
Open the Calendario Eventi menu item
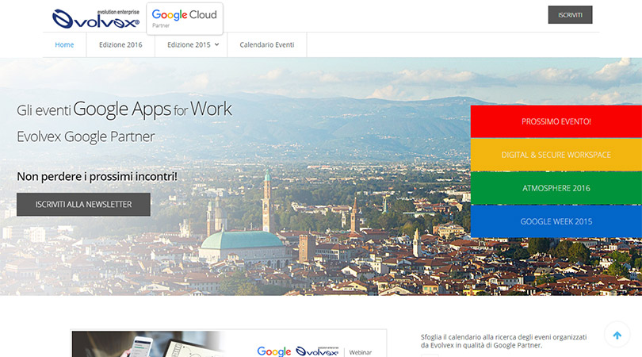coord(267,44)
